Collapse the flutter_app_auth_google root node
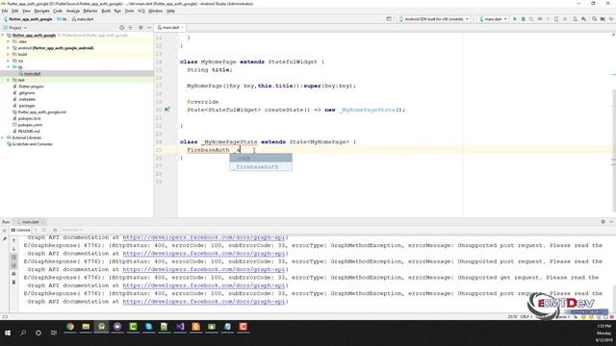The image size is (616, 346). point(3,36)
